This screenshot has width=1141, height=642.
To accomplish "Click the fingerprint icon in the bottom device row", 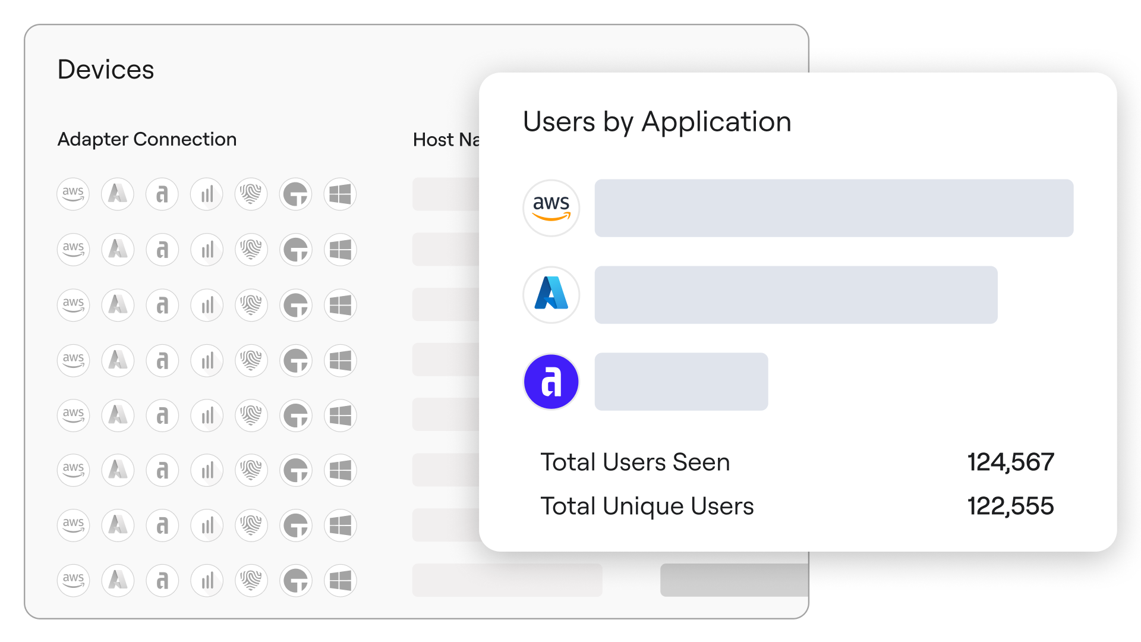I will click(251, 580).
